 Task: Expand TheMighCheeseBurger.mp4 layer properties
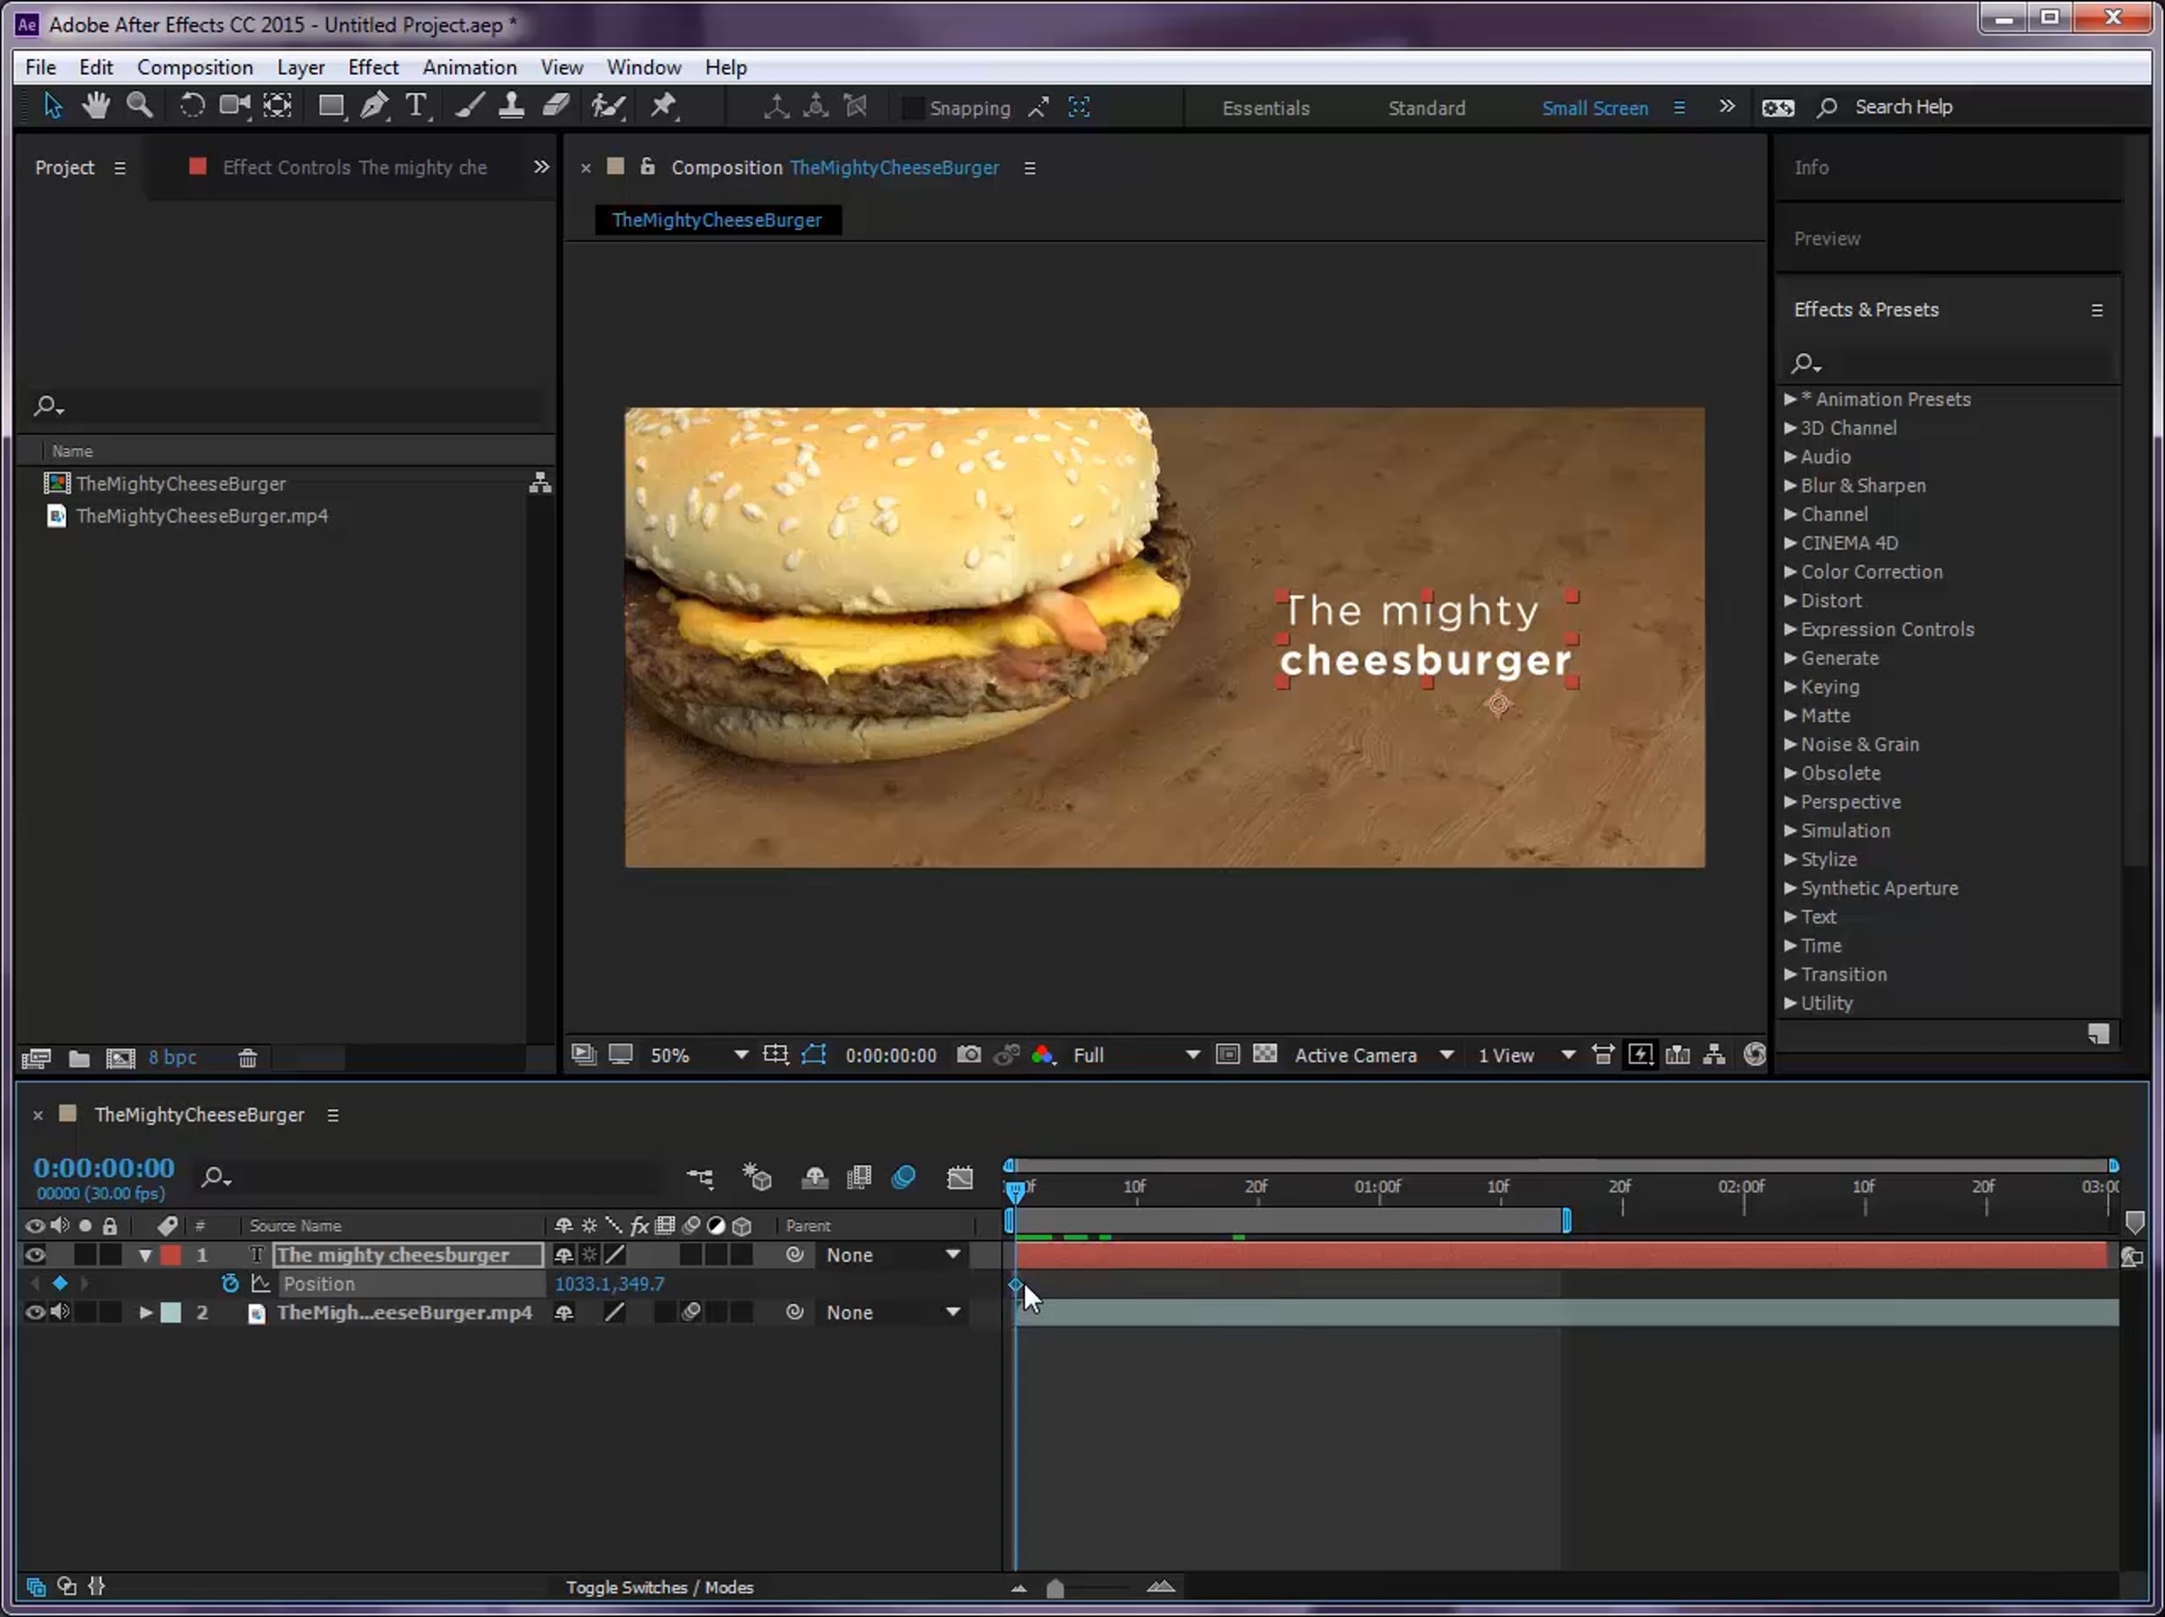tap(145, 1312)
